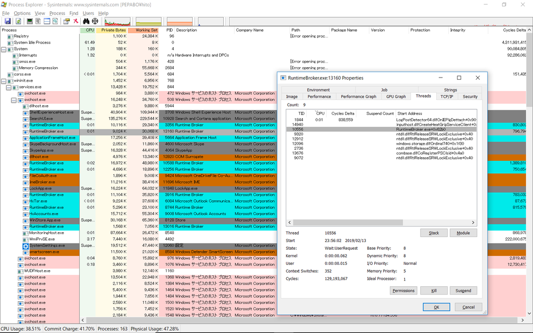Viewport: 533px width, 333px height.
Task: Click the thread Kill button
Action: click(434, 290)
